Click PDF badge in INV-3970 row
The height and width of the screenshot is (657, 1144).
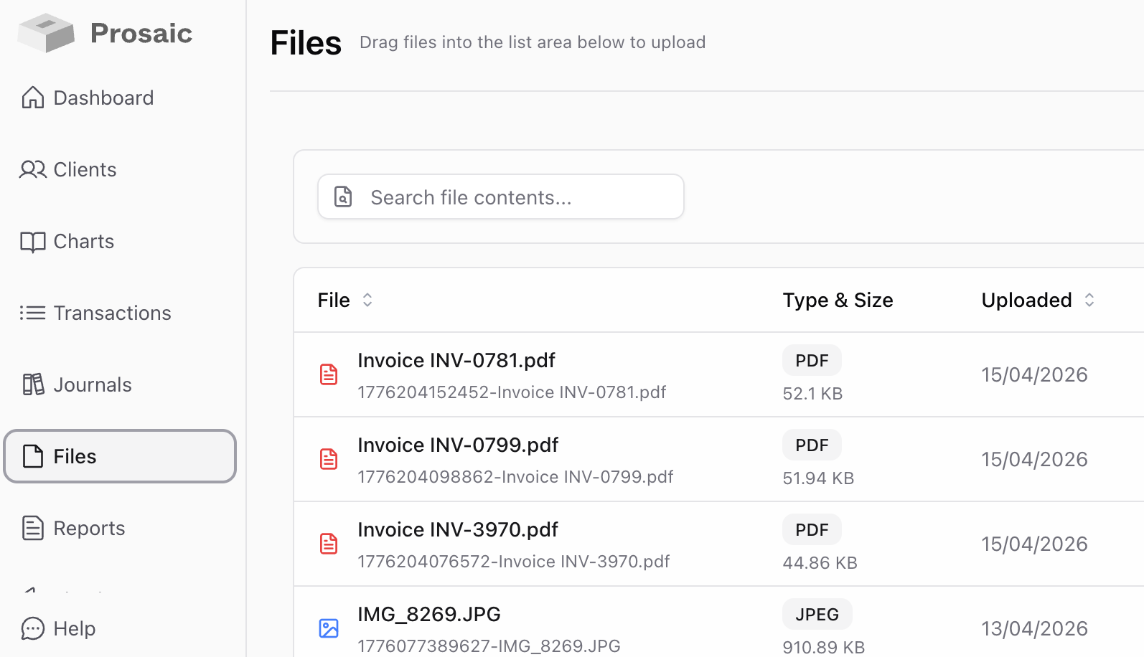pos(812,529)
